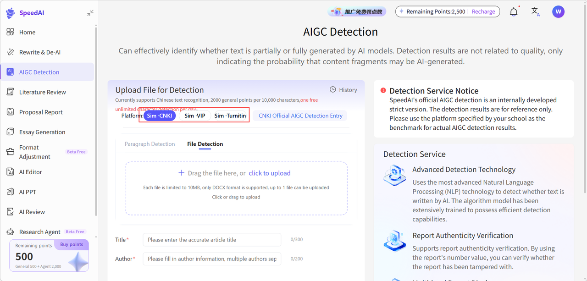The width and height of the screenshot is (587, 281).
Task: Click the article Title input field
Action: click(212, 240)
